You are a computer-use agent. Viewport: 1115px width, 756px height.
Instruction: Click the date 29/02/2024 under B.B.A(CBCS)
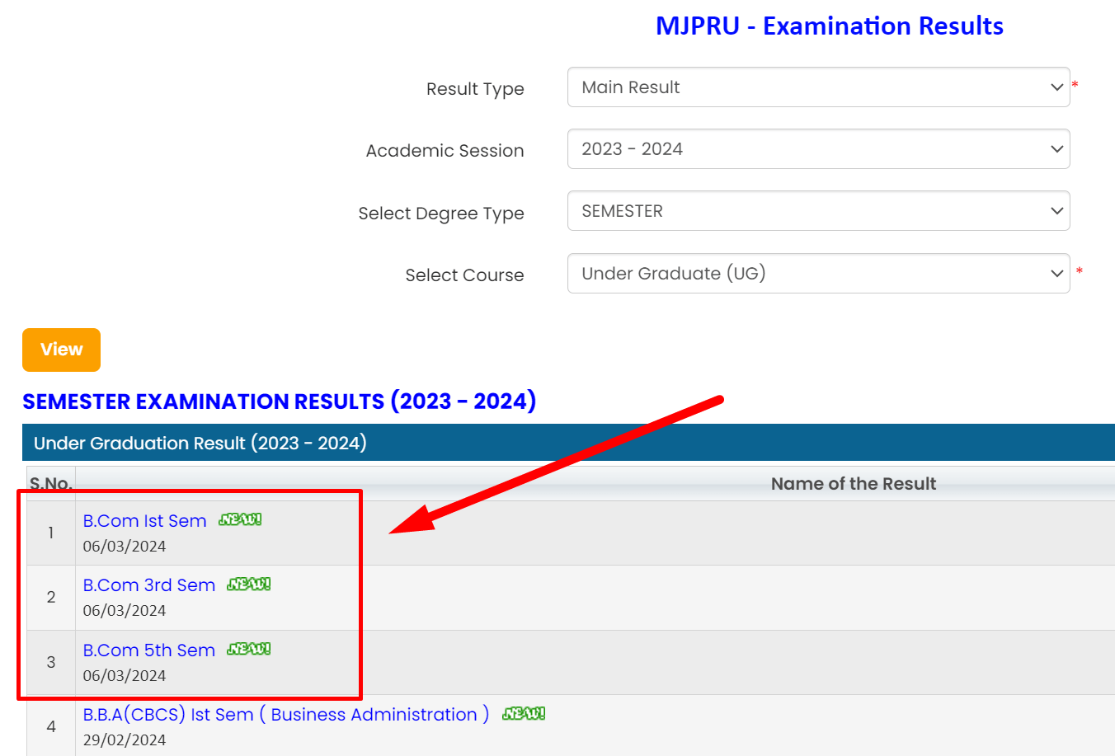125,740
